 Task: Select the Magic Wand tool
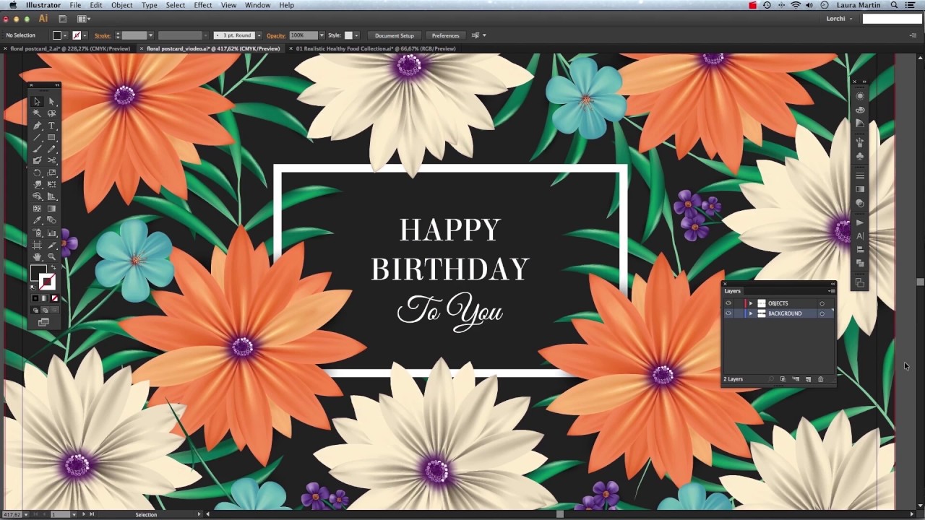36,113
